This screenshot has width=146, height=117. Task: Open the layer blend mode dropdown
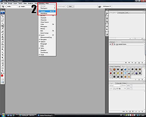(115, 86)
